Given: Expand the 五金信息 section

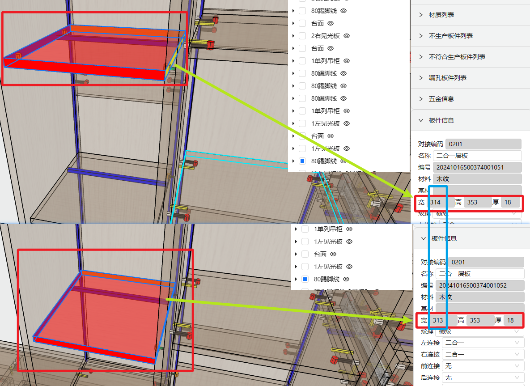Looking at the screenshot, I should (x=441, y=99).
